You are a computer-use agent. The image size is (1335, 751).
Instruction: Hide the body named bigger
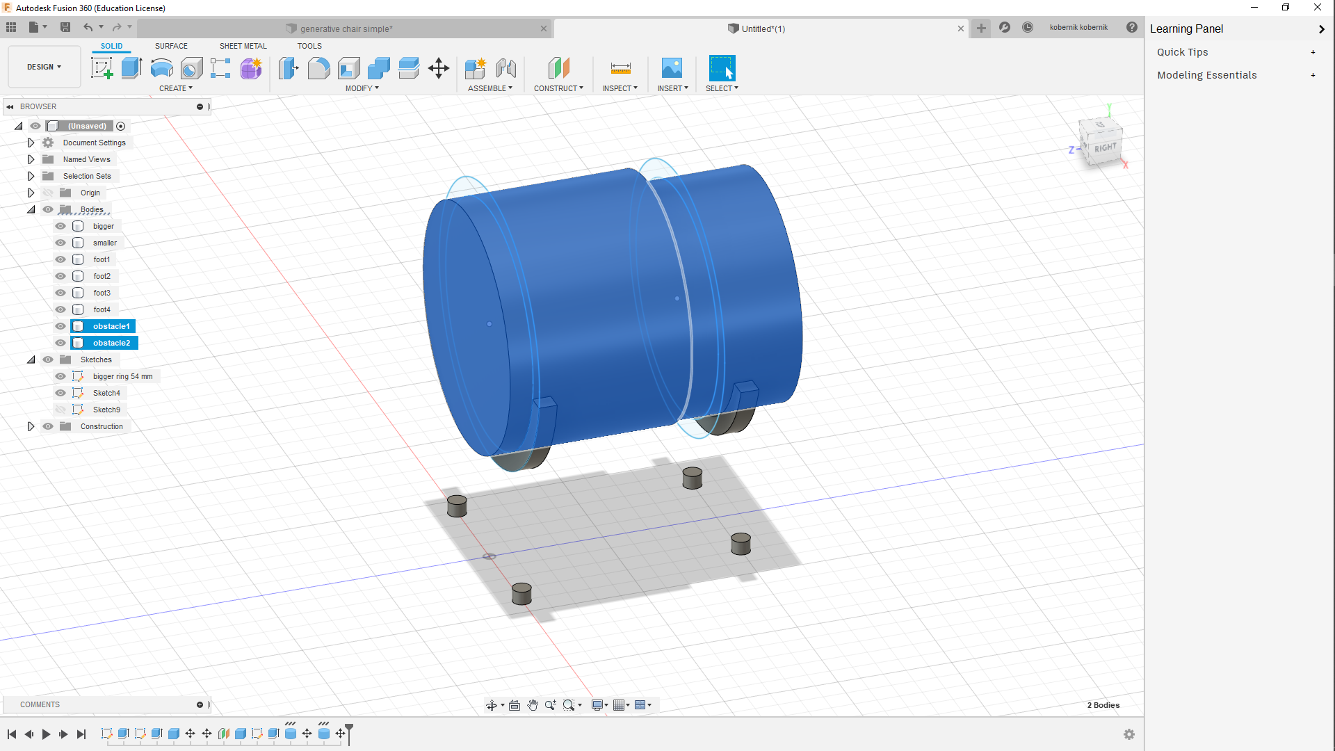(60, 226)
